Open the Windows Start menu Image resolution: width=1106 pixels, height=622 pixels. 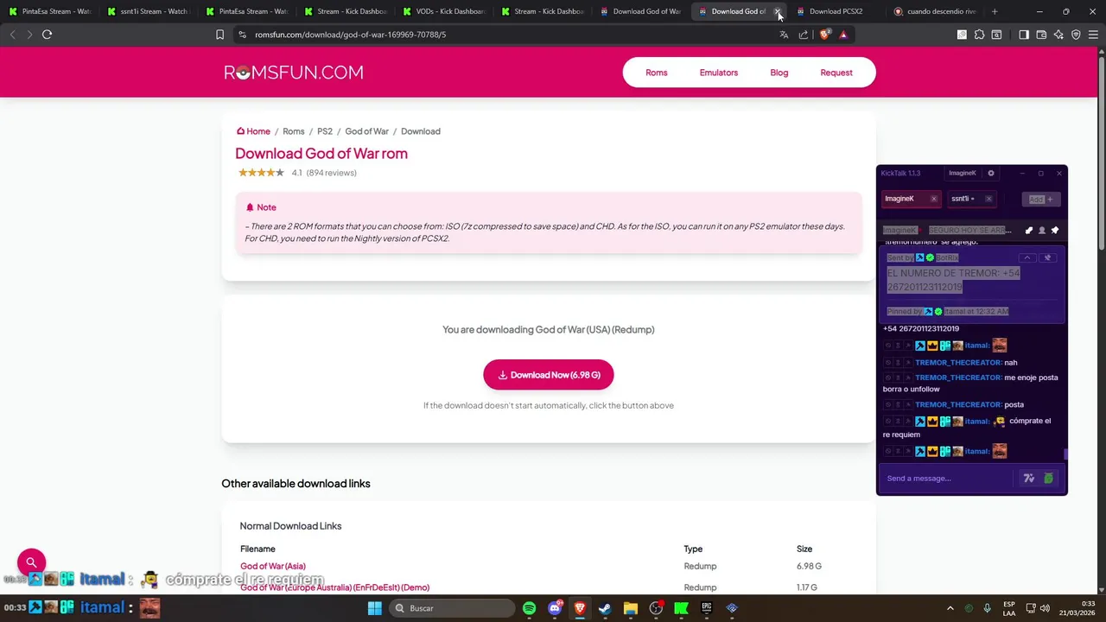click(x=374, y=608)
